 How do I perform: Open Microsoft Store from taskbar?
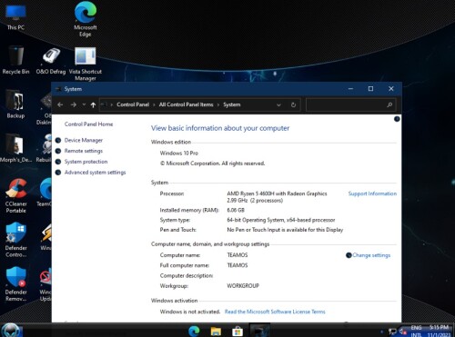[x=238, y=331]
